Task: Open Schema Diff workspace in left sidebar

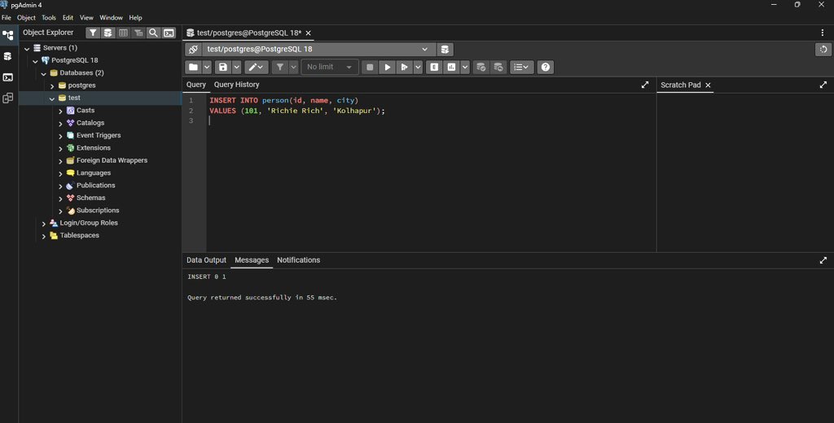Action: [8, 98]
